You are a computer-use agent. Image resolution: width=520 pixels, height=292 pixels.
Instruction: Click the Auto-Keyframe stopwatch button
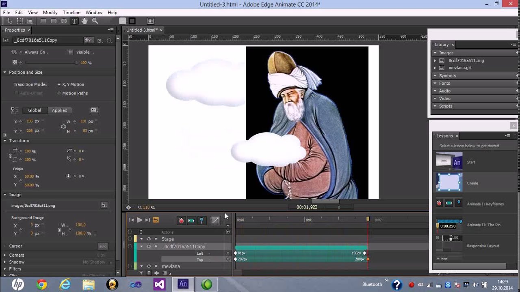[181, 220]
